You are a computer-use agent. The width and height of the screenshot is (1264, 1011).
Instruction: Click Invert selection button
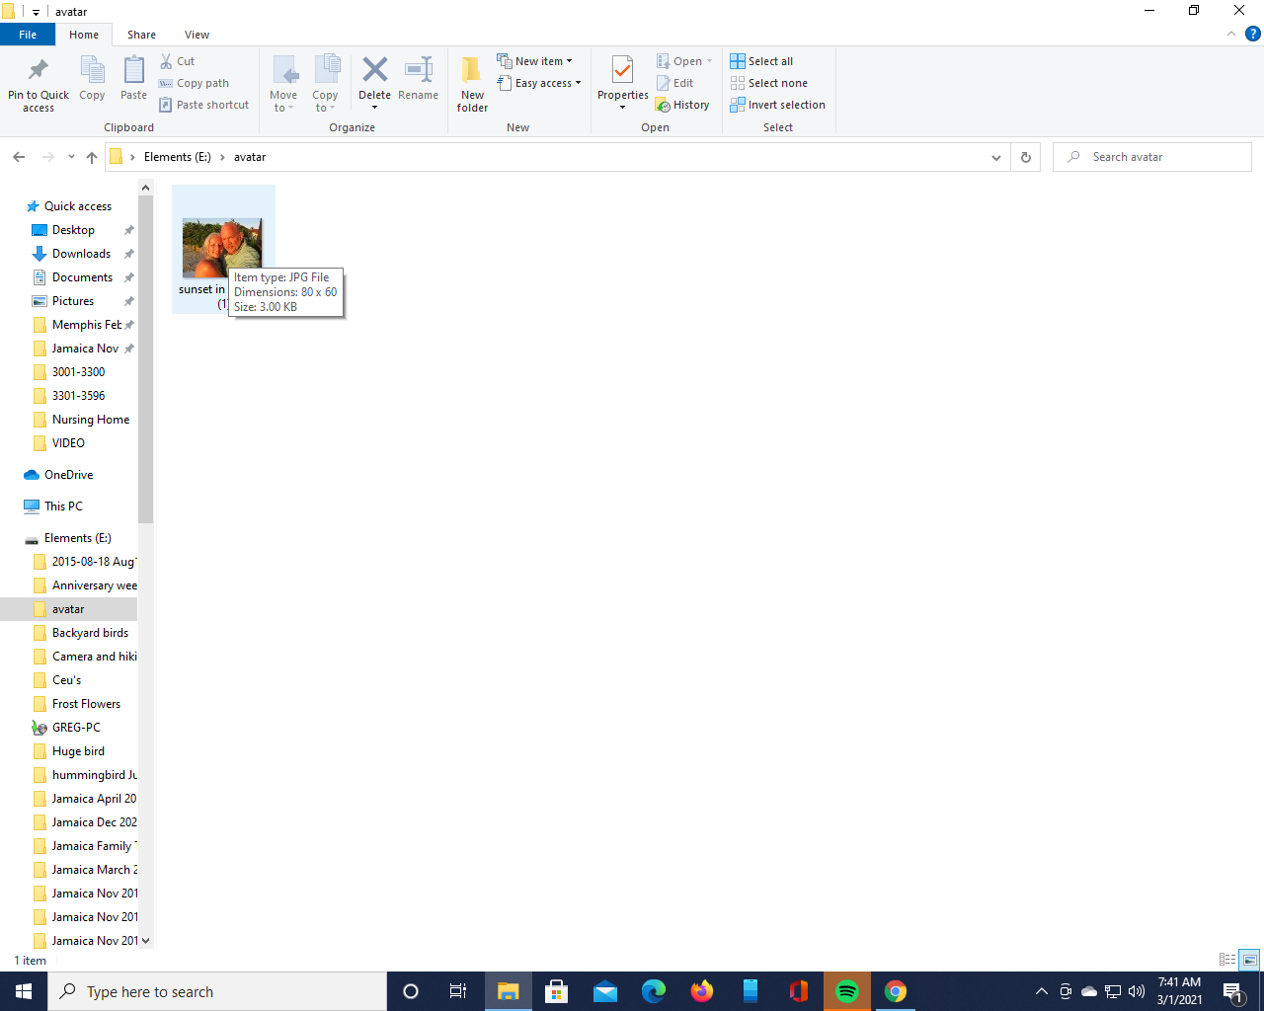point(778,105)
